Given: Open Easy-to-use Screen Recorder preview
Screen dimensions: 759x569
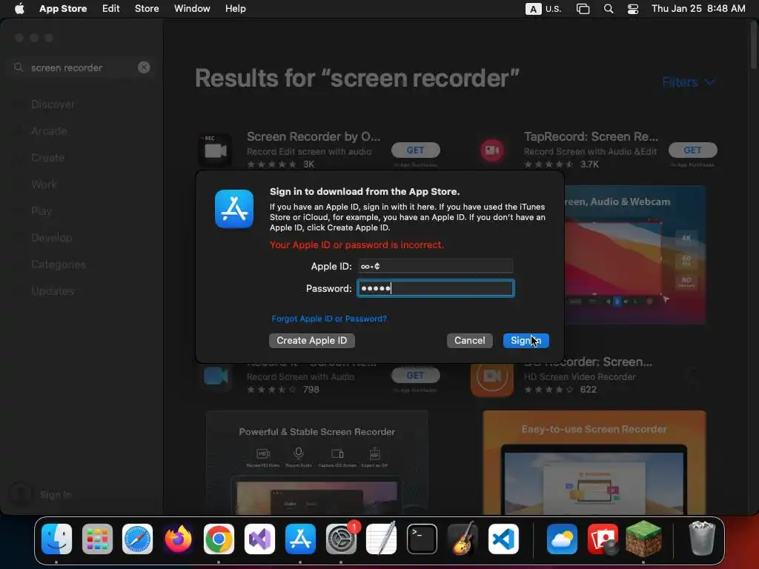Looking at the screenshot, I should click(594, 462).
